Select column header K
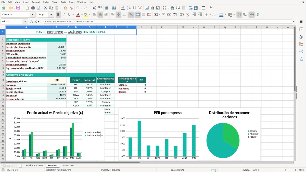 coord(162,27)
